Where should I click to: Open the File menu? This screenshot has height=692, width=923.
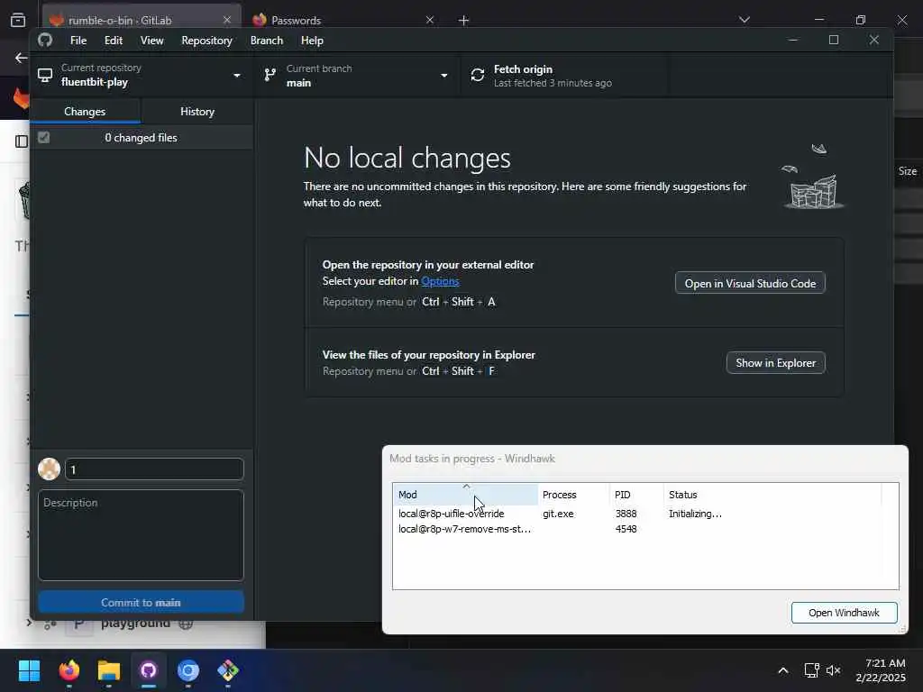tap(78, 41)
